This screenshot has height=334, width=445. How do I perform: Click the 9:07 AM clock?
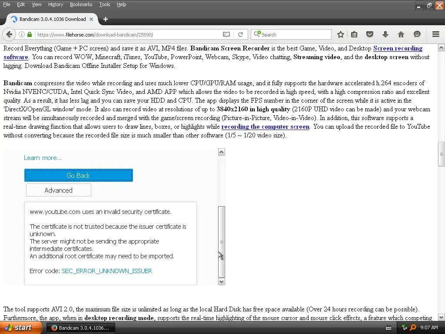coord(429,328)
